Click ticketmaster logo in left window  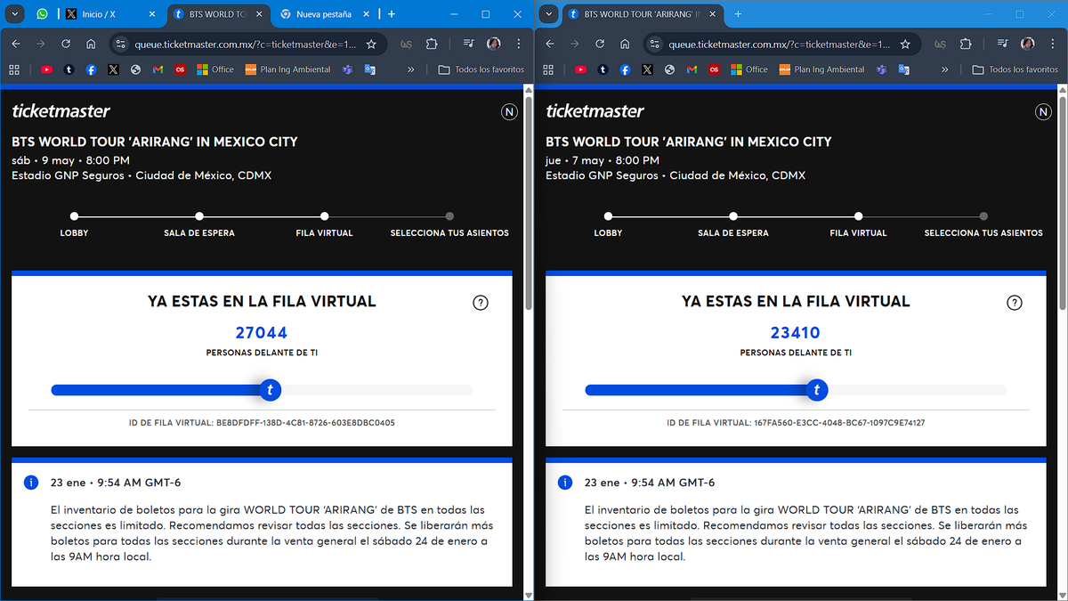point(61,111)
